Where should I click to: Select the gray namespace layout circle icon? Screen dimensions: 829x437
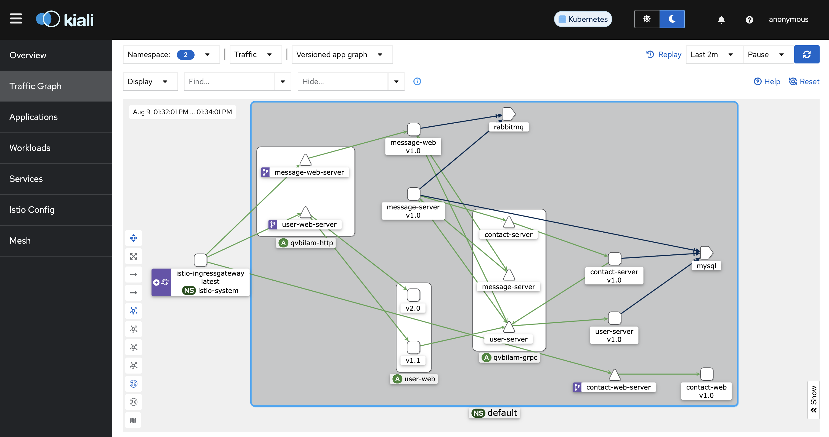click(133, 402)
